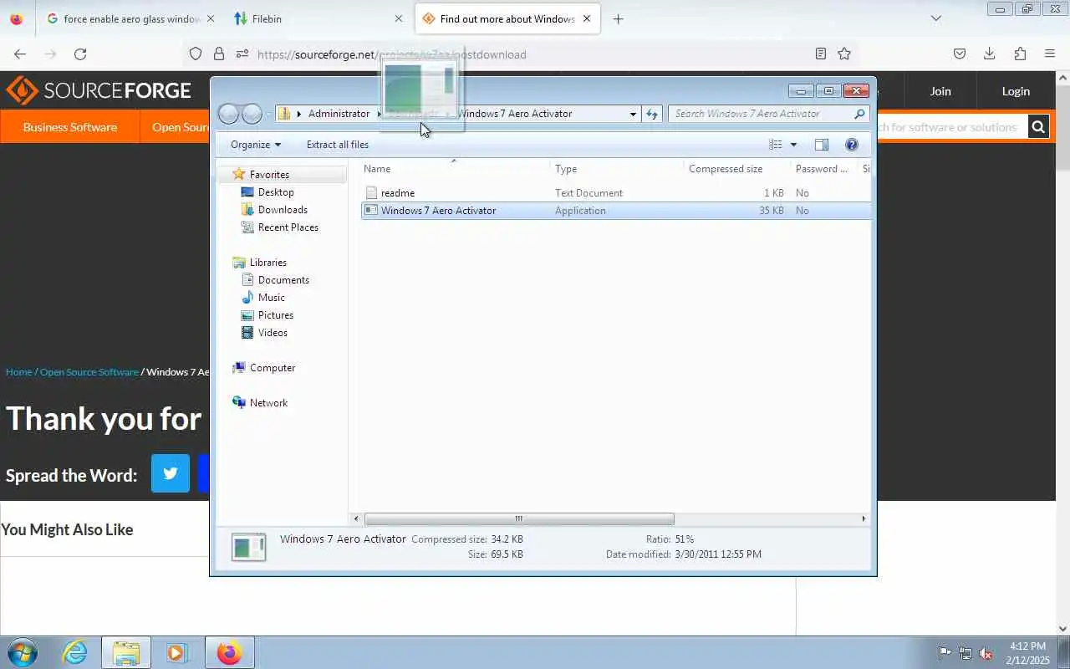Screen dimensions: 1070x669
Task: Open site permissions icon in URL bar
Action: coord(242,54)
